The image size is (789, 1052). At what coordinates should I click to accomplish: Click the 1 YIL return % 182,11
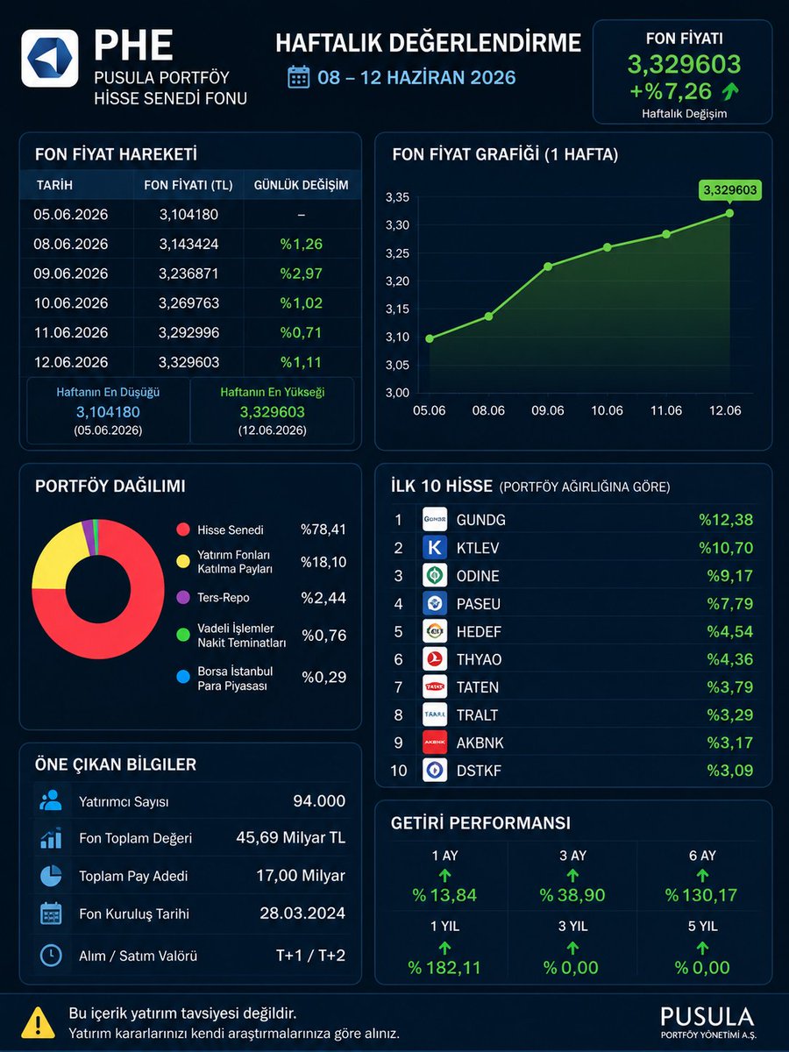point(444,968)
